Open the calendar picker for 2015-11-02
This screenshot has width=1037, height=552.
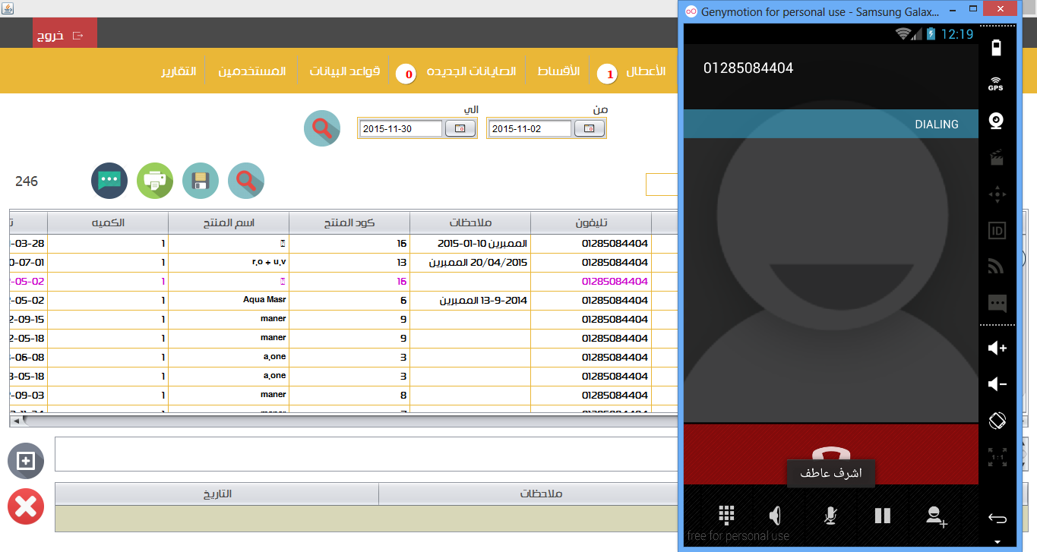point(589,129)
